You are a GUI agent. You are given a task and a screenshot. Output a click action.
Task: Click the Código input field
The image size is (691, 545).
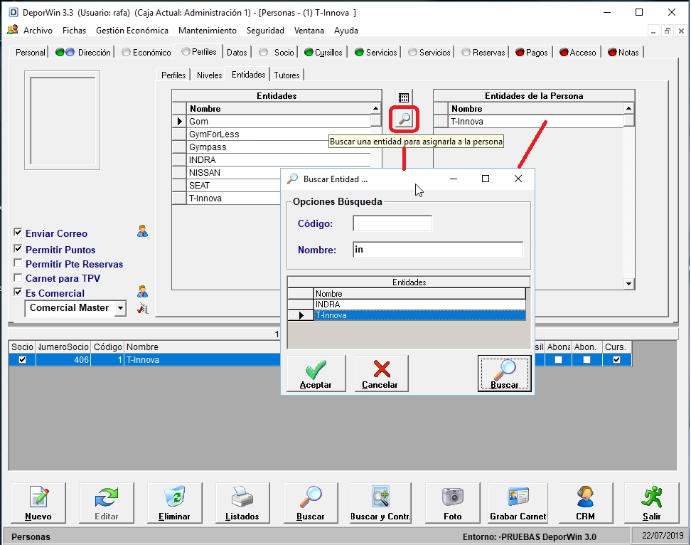coord(392,223)
